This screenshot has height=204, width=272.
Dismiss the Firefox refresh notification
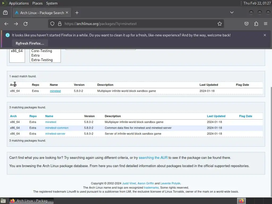[265, 35]
